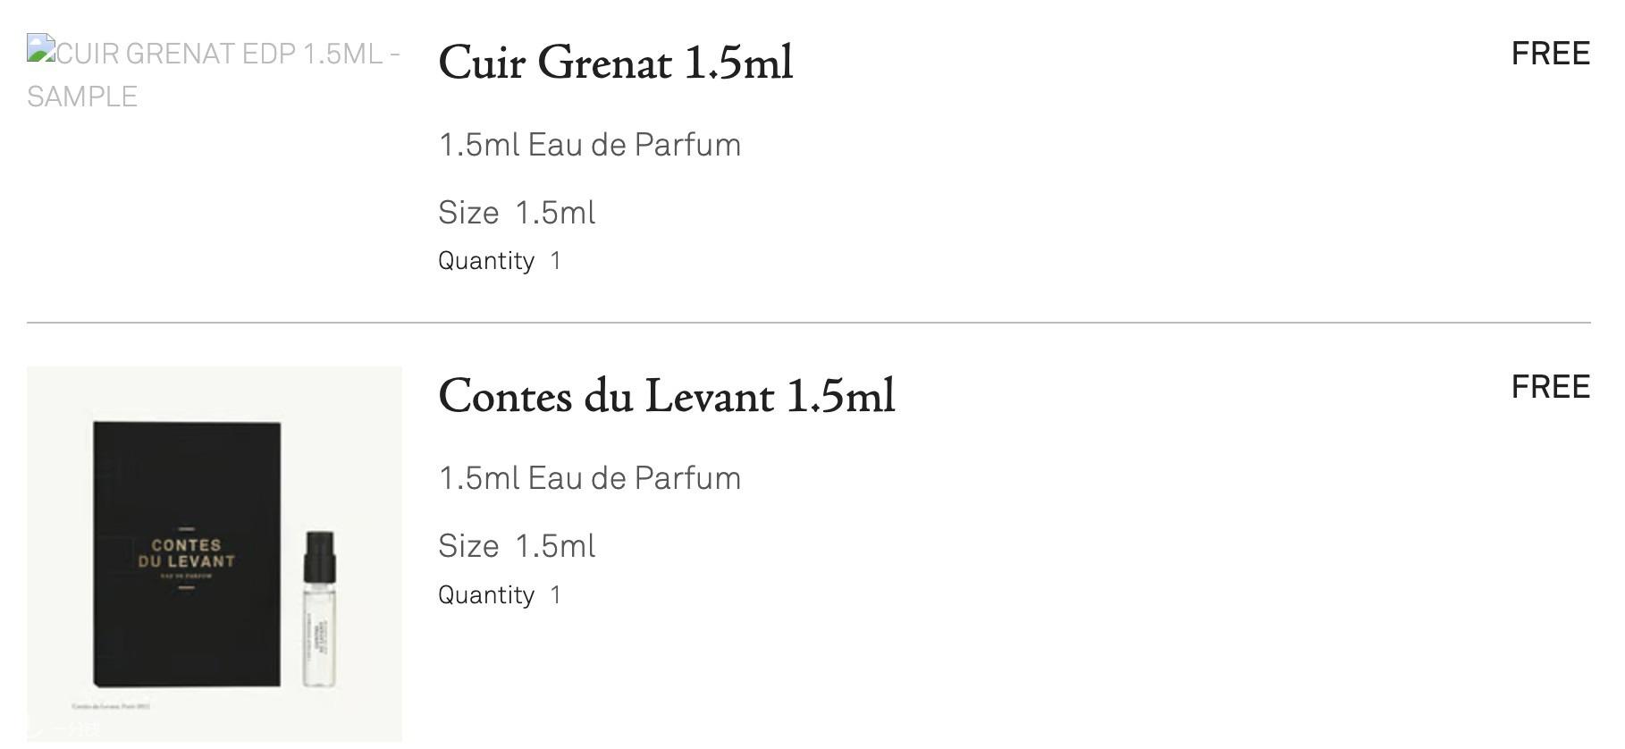Click the FREE price for Cuir Grenat
The width and height of the screenshot is (1625, 749).
(1551, 54)
